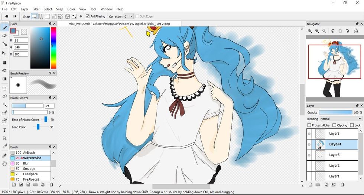Open the Select menu
Screen dimensions: 364x195
point(48,9)
